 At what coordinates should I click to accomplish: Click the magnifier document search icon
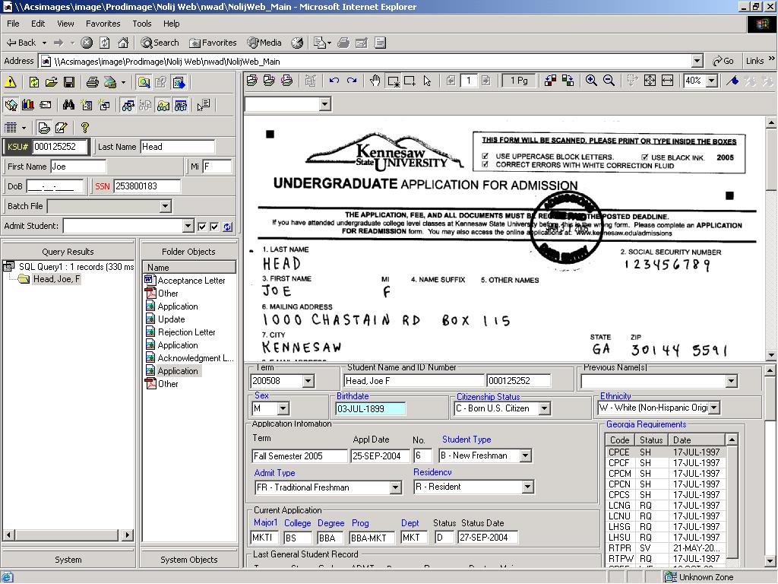(x=144, y=82)
